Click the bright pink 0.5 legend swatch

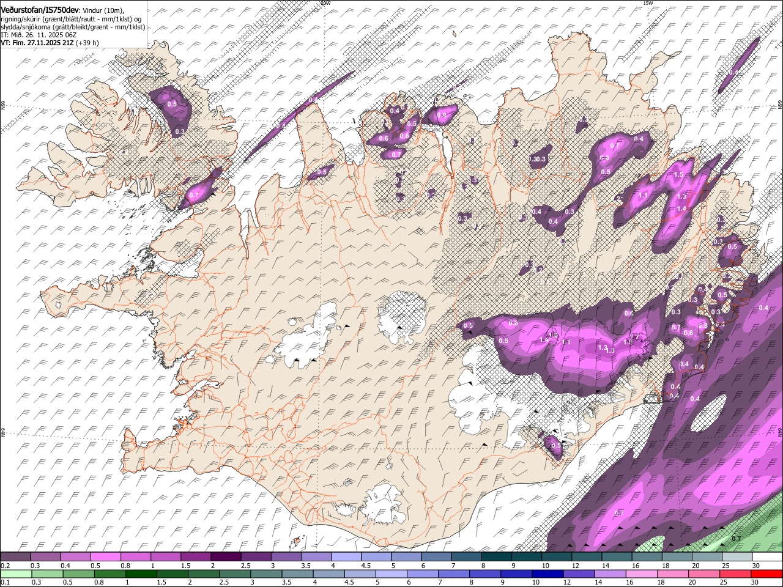click(105, 557)
